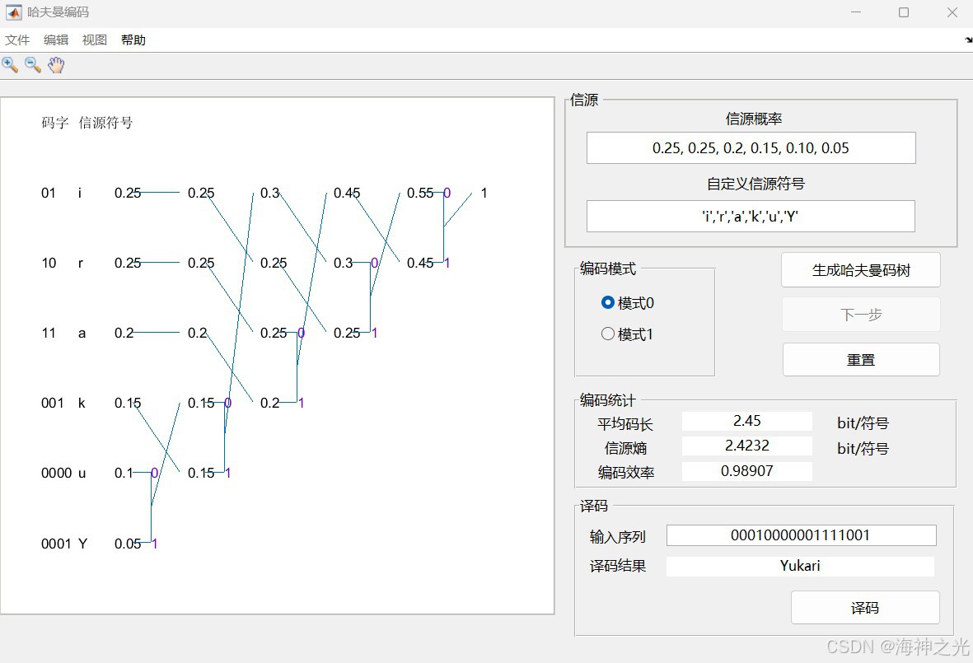Open the 文件 menu

[17, 40]
